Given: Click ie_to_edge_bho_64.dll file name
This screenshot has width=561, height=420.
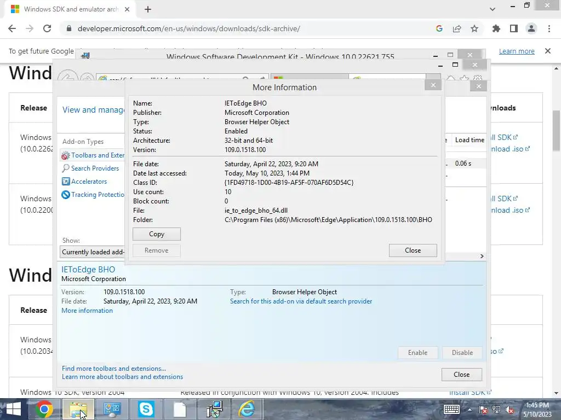Looking at the screenshot, I should click(256, 211).
